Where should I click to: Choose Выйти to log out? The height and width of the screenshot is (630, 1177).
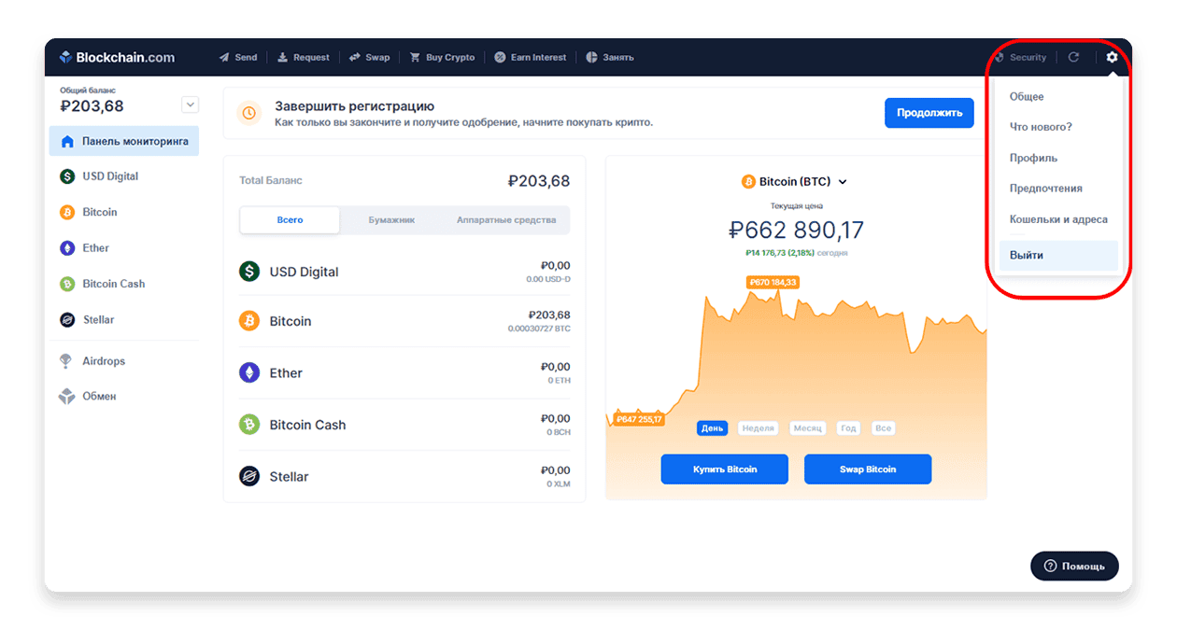click(1058, 256)
